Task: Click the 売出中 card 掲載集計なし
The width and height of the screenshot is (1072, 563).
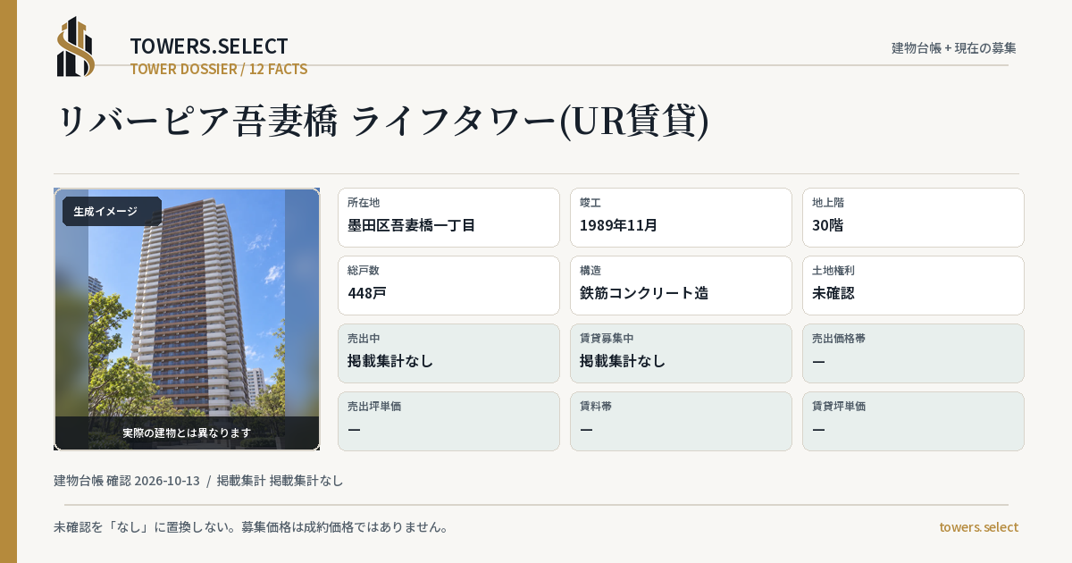Action: (448, 353)
